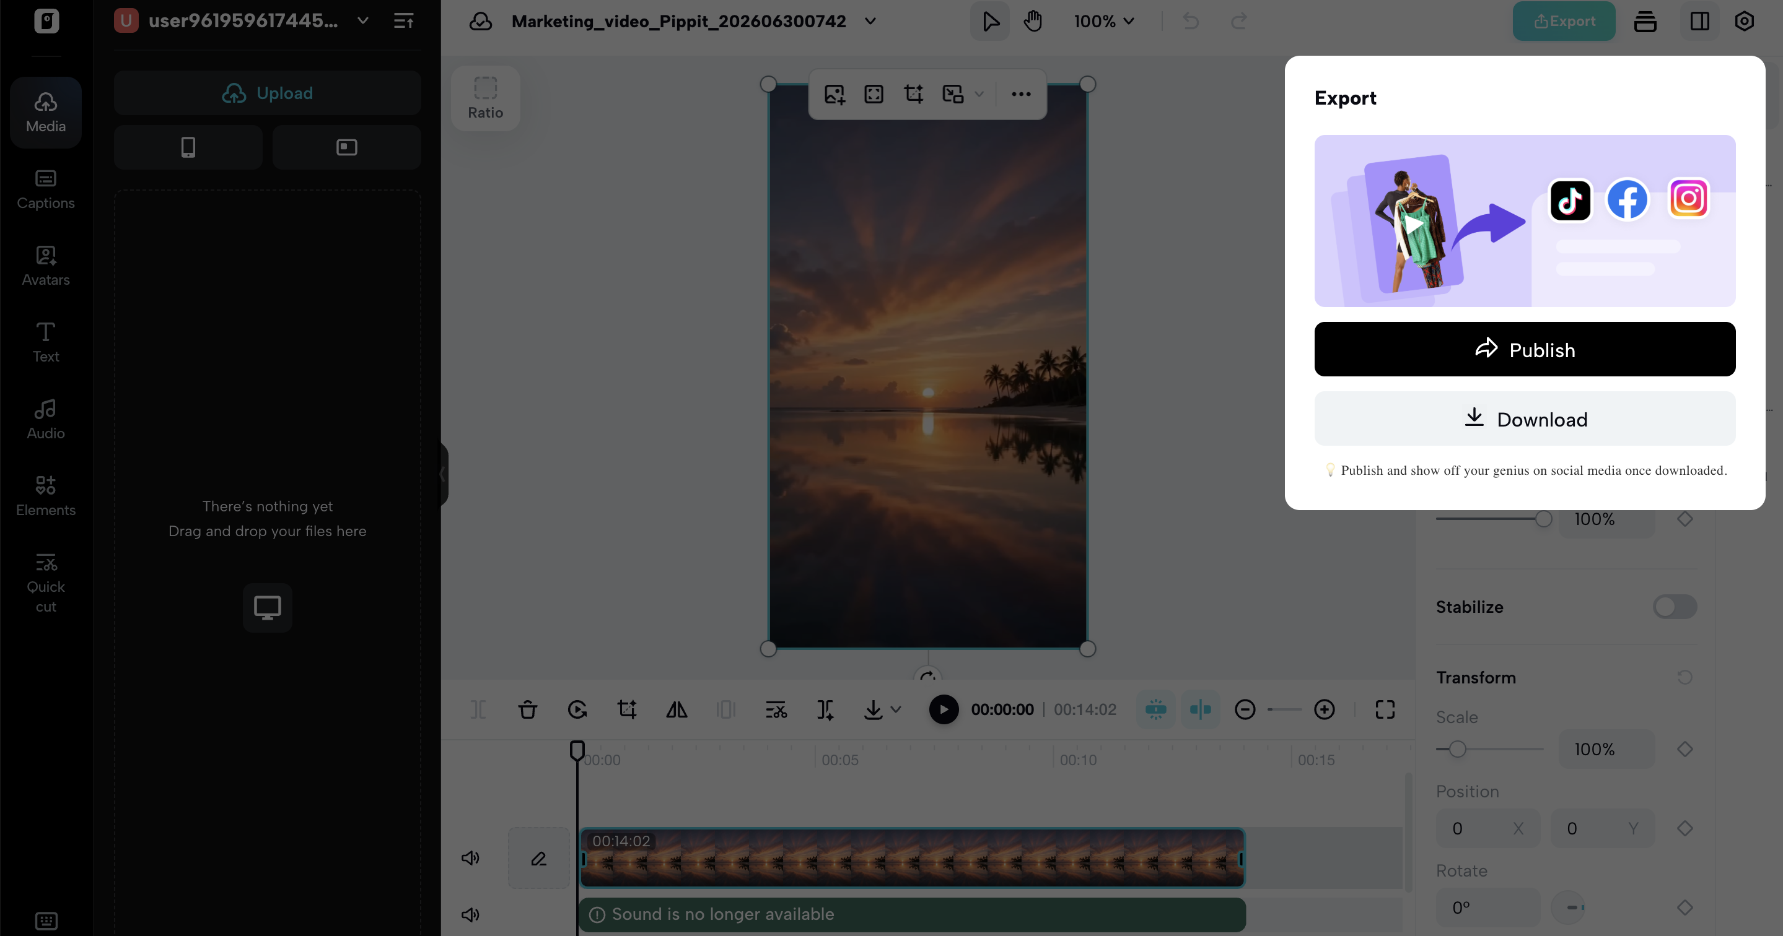The width and height of the screenshot is (1783, 936).
Task: Toggle the preview axis alignment button
Action: click(x=1200, y=710)
